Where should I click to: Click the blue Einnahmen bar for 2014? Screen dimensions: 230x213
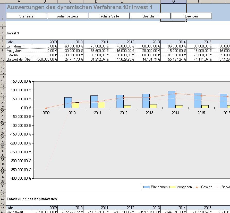click(172, 99)
